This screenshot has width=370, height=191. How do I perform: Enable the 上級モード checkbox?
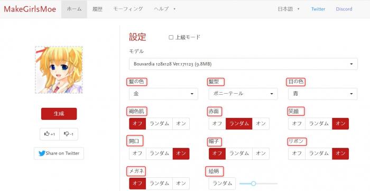[x=171, y=37]
